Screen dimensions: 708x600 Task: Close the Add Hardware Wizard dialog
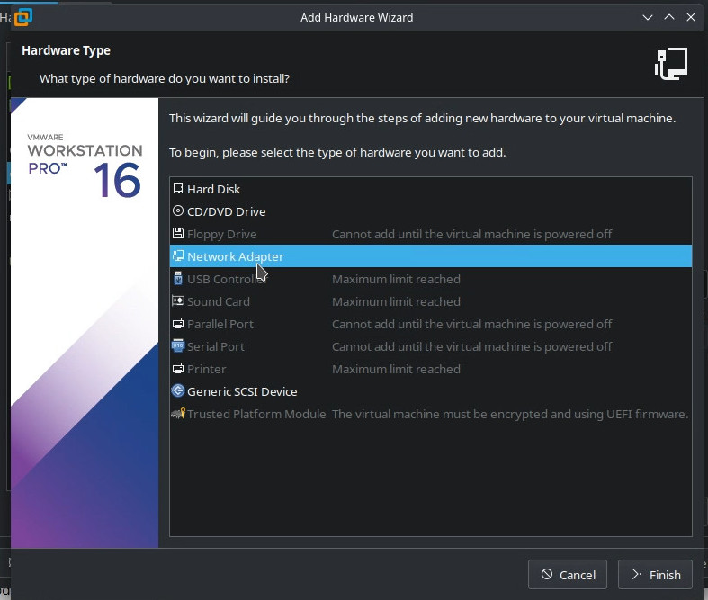(690, 17)
